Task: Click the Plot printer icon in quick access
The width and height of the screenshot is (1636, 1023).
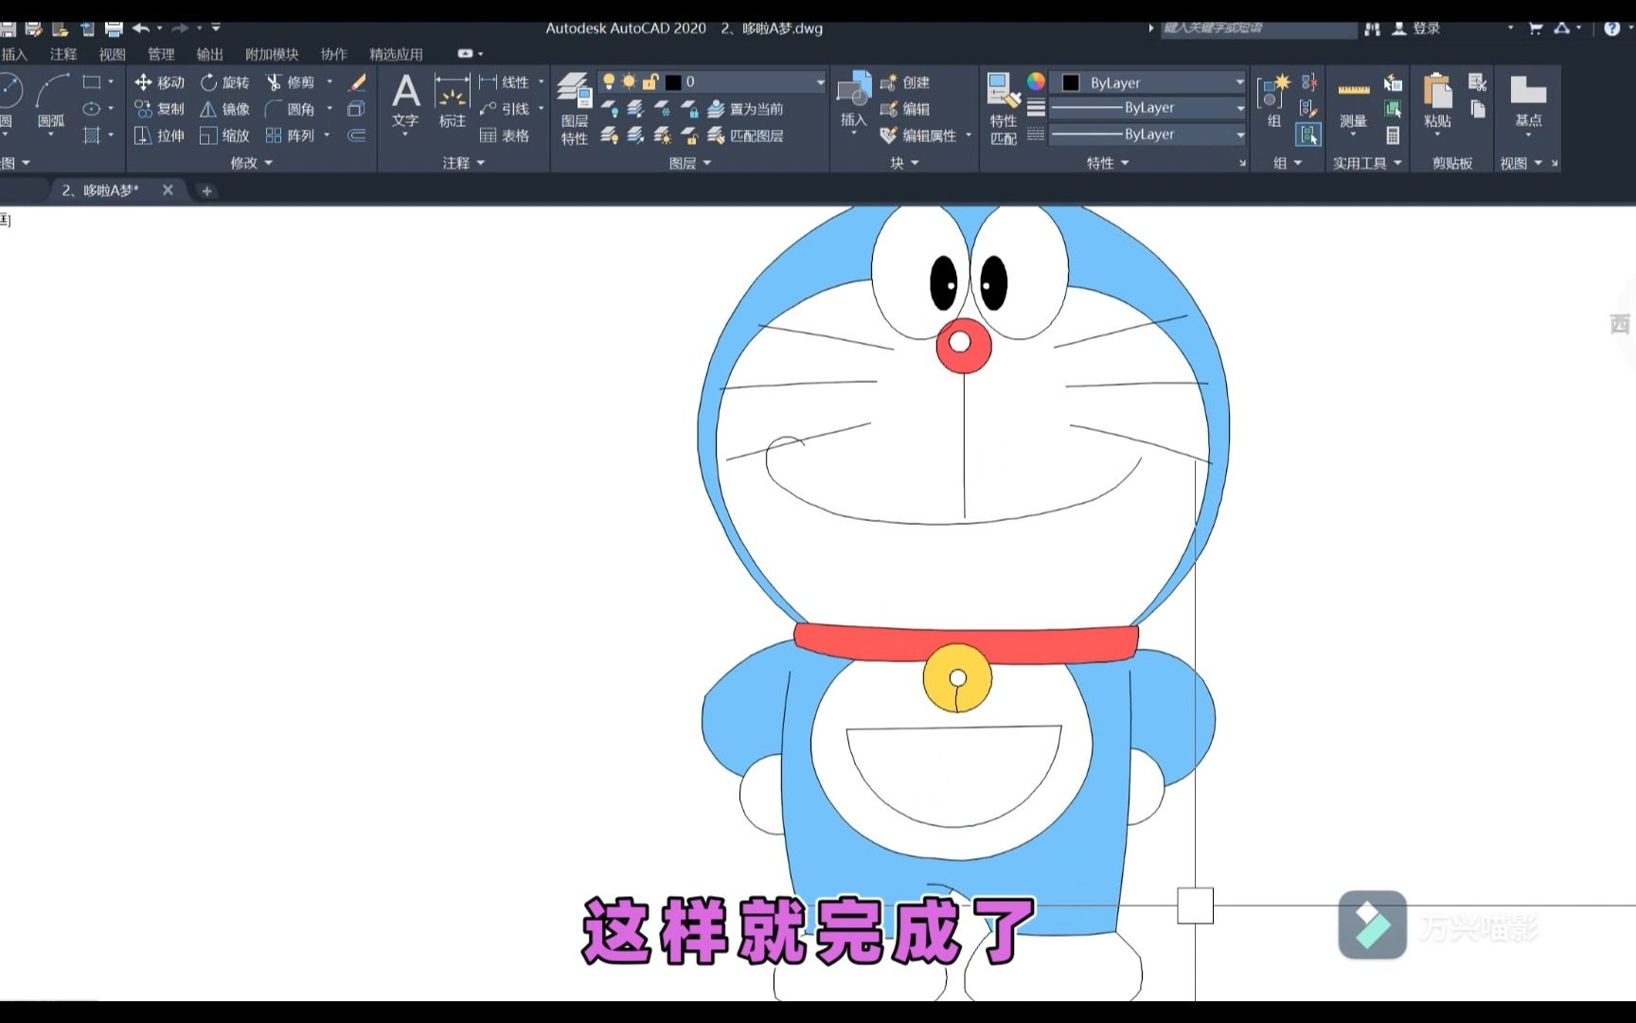Action: coord(114,28)
